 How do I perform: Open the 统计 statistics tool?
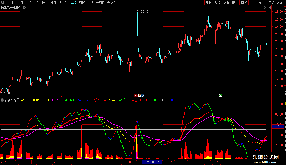pos(235,2)
